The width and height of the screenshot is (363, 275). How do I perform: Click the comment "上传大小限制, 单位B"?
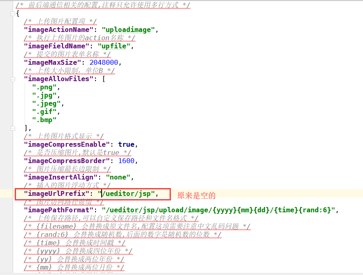[69, 70]
